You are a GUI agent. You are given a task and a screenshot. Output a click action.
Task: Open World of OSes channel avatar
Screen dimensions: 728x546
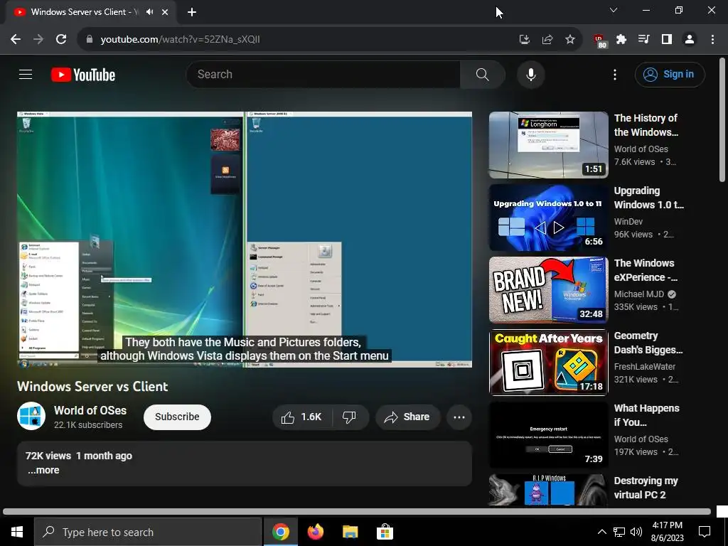[x=31, y=416]
